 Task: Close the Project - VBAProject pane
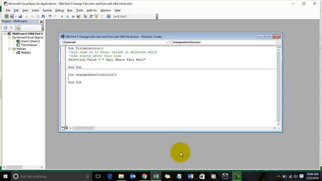41,22
